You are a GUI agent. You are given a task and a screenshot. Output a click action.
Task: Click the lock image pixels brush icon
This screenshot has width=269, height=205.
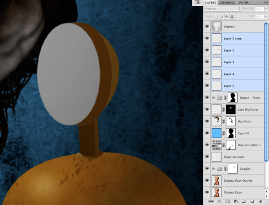tap(221, 17)
